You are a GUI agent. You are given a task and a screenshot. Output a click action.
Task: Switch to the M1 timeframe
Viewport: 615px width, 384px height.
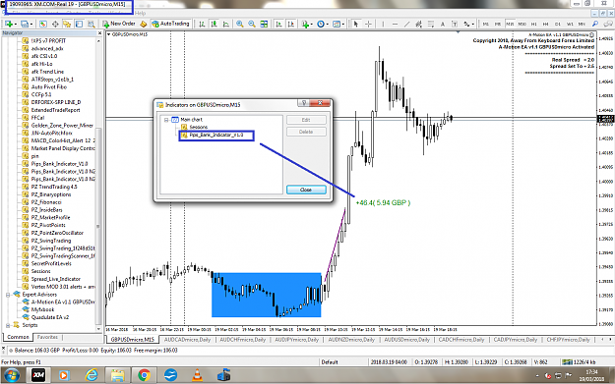click(x=485, y=24)
